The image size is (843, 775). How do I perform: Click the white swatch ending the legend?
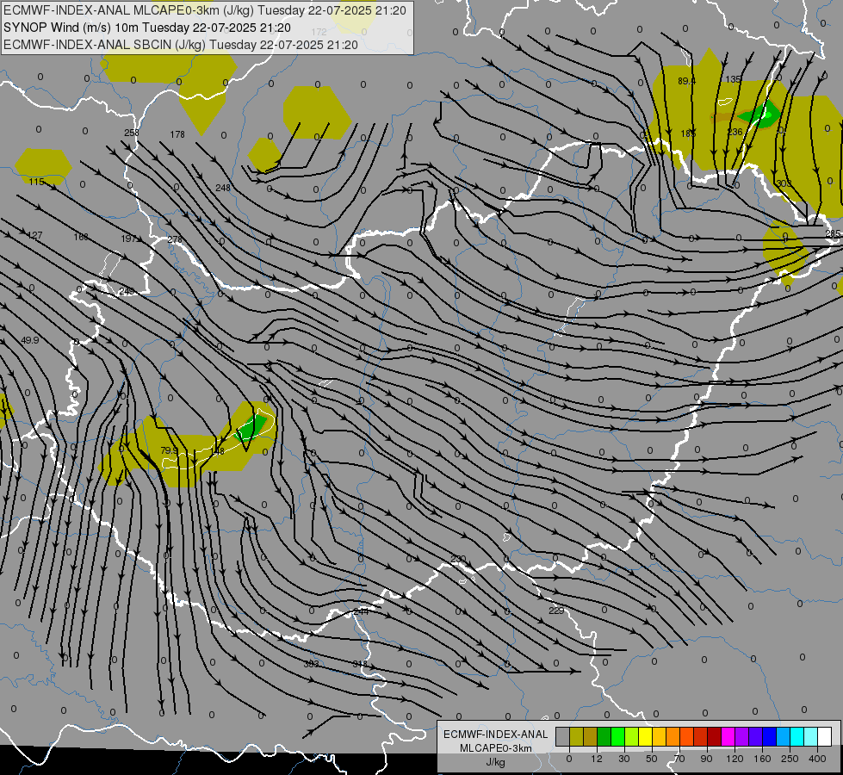tap(824, 736)
